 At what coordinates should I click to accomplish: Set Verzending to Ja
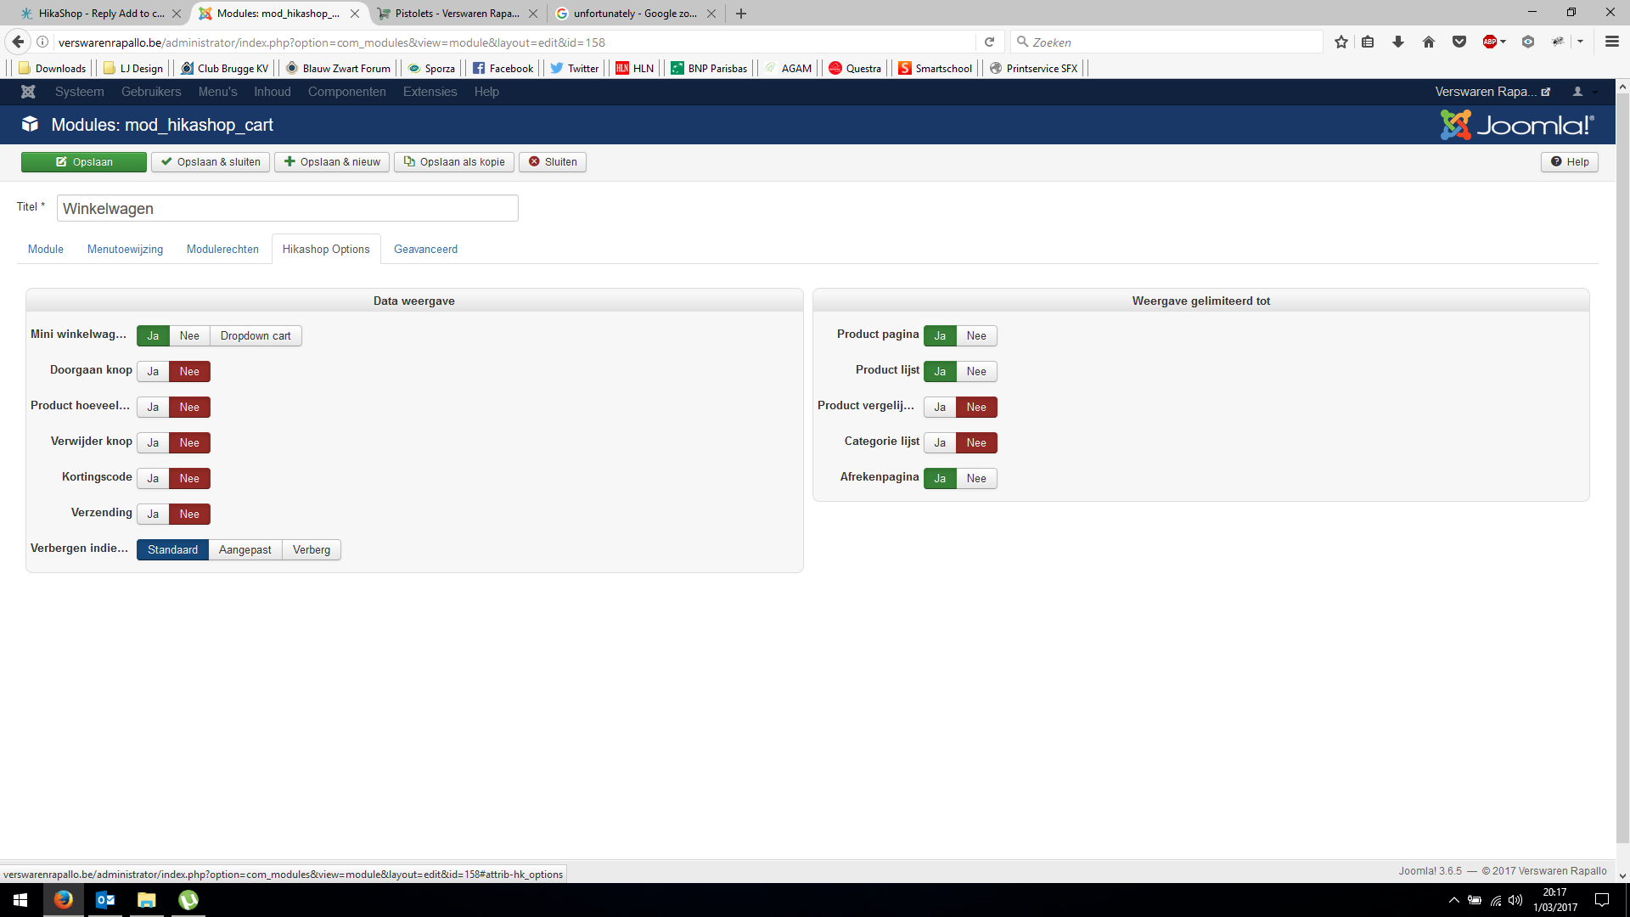[153, 514]
